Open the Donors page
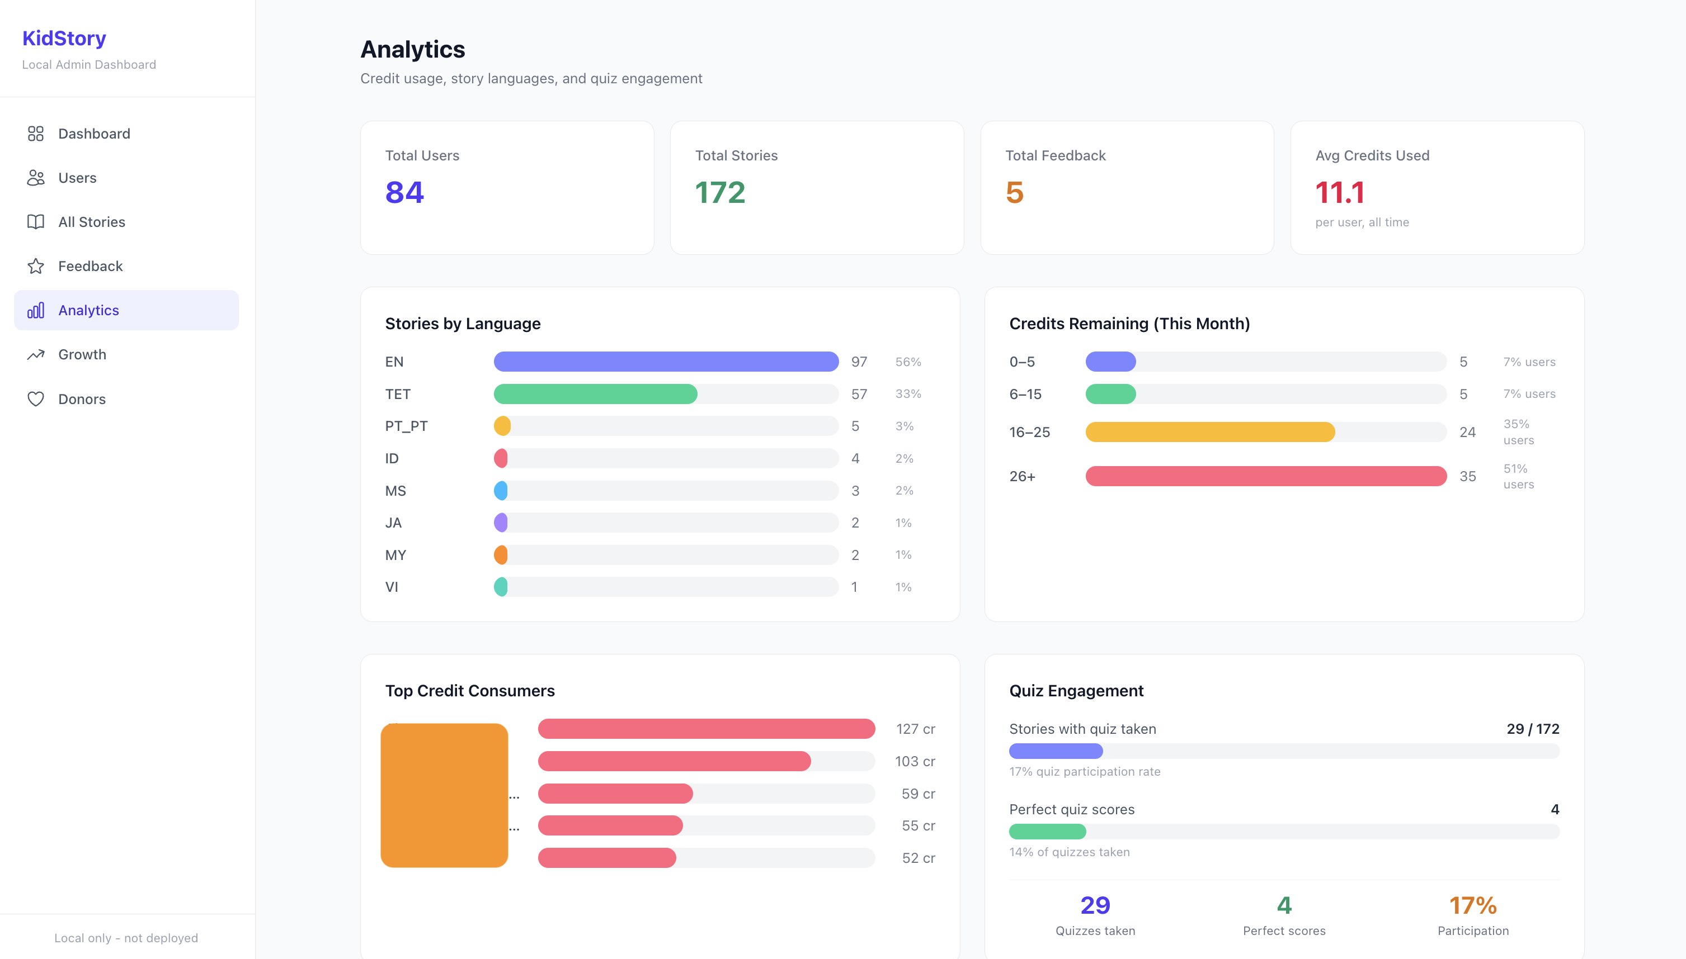 coord(126,399)
